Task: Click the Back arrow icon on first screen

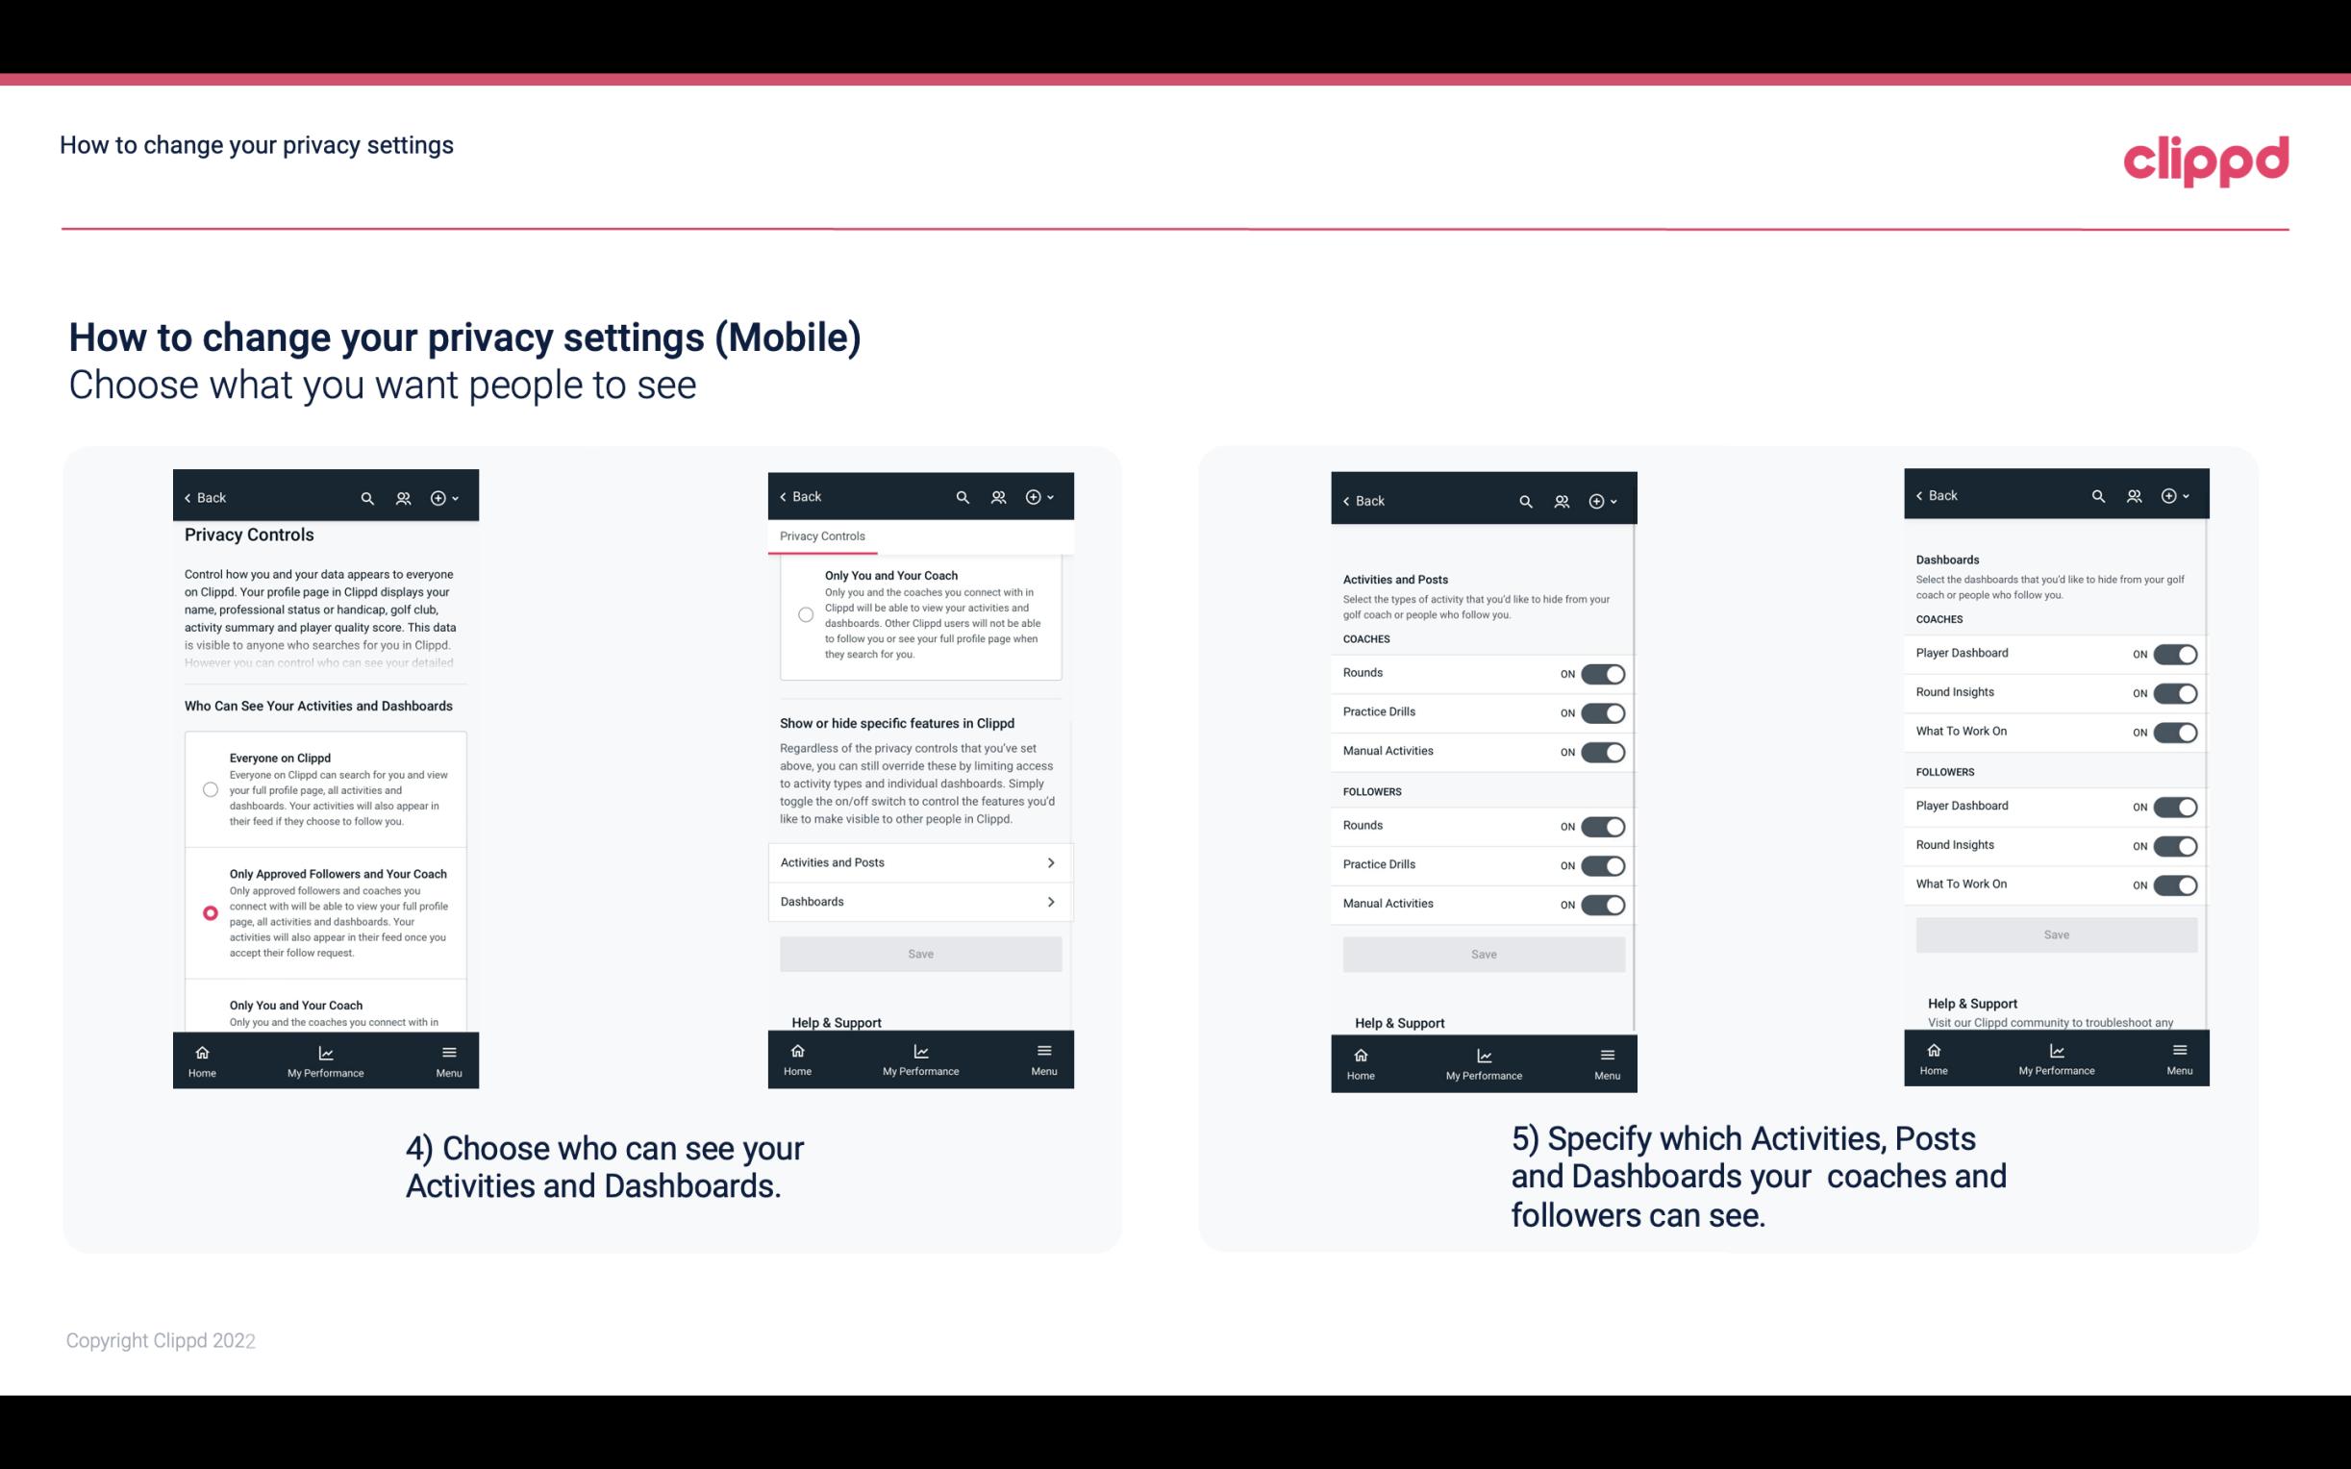Action: [188, 496]
